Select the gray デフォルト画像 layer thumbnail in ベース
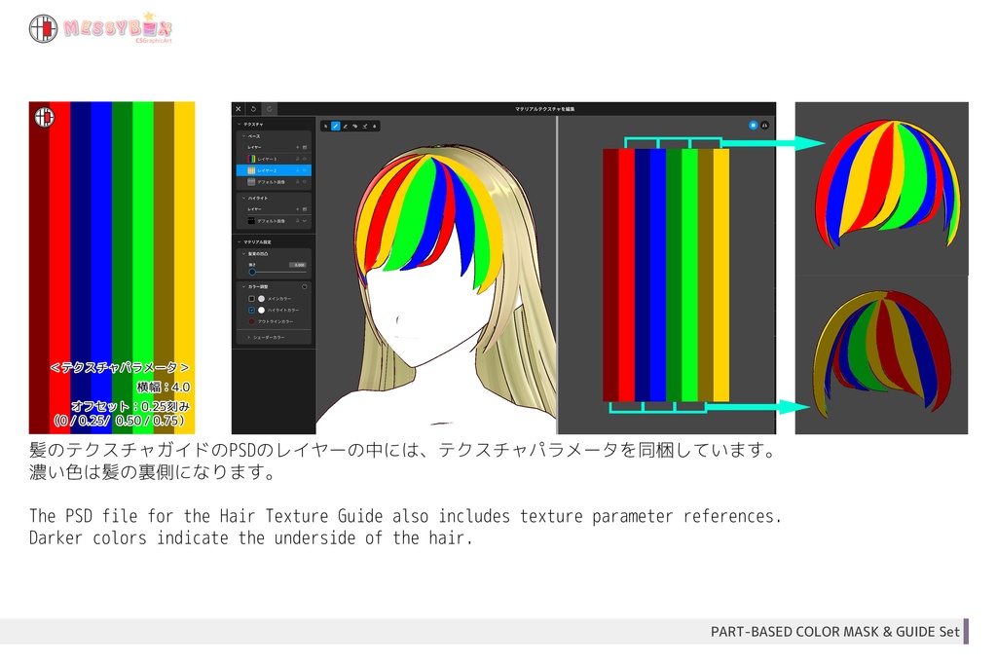 tap(251, 182)
